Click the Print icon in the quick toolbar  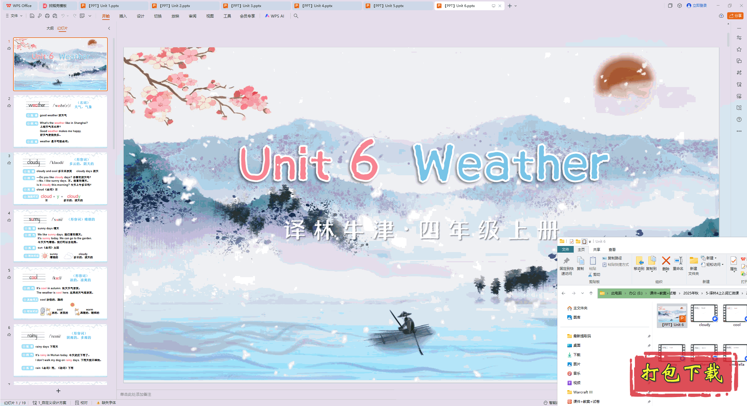(x=47, y=16)
